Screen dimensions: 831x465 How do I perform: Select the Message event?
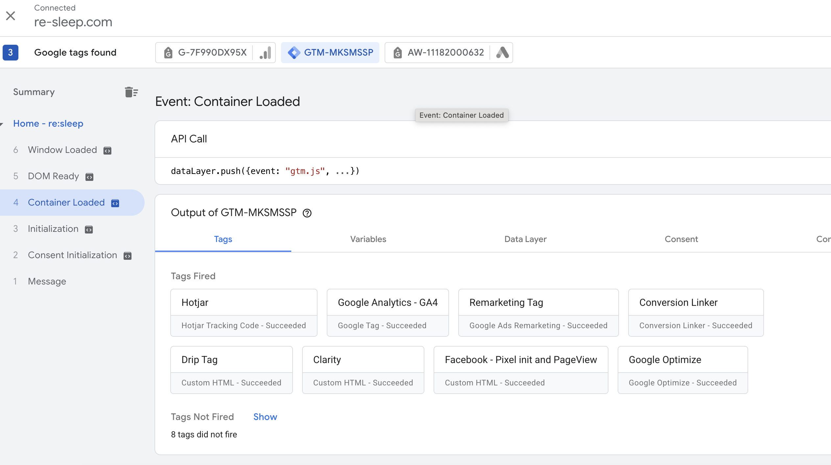pyautogui.click(x=47, y=281)
